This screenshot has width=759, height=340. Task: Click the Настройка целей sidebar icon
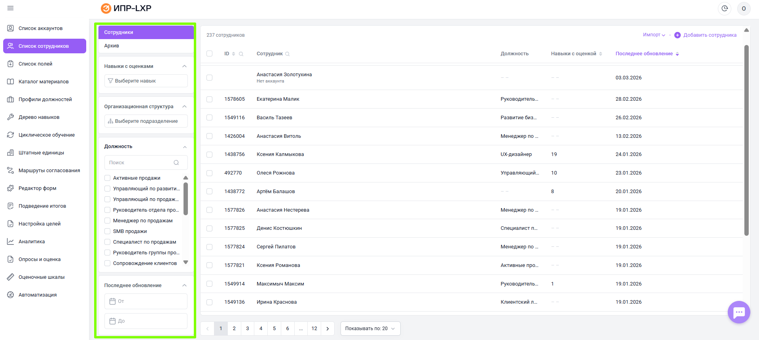pyautogui.click(x=11, y=224)
